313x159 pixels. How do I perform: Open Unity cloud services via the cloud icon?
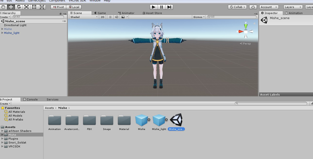point(253,7)
